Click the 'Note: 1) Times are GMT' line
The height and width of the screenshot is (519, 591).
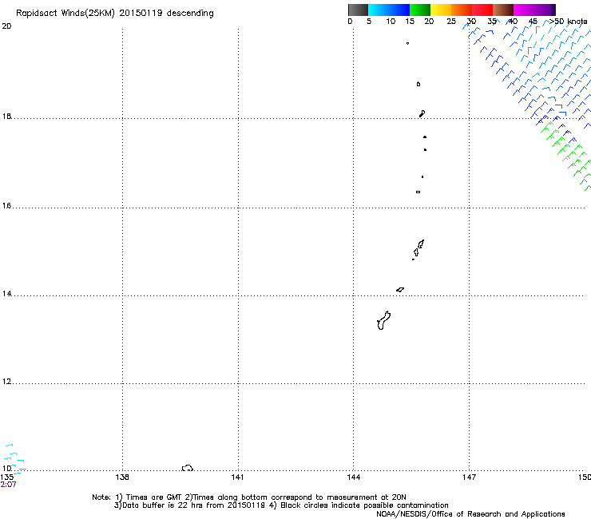point(249,497)
